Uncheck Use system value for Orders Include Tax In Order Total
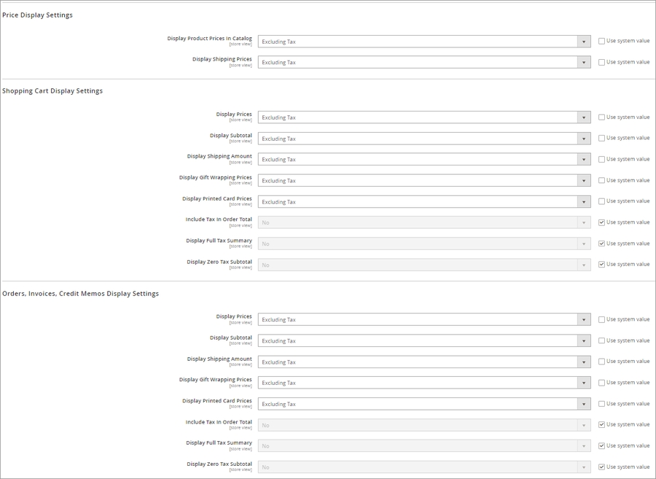The image size is (656, 479). click(601, 425)
